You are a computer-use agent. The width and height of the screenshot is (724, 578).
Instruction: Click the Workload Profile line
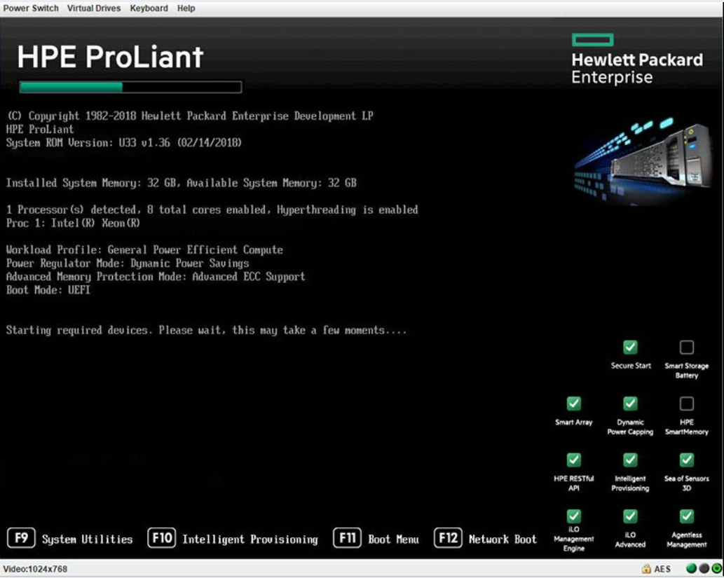(144, 249)
